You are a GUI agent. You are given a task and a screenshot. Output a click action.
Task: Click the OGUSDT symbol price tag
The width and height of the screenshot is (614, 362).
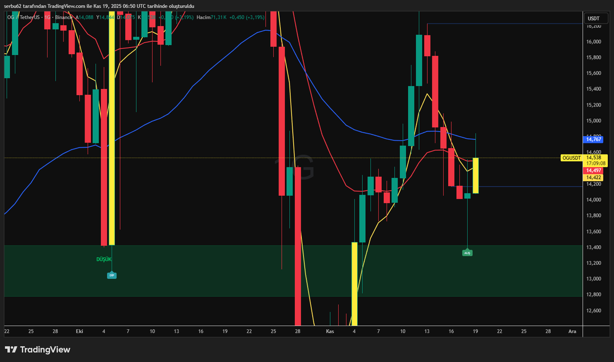click(x=572, y=158)
